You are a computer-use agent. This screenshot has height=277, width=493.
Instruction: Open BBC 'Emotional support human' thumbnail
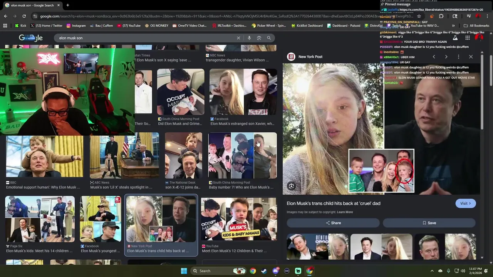pyautogui.click(x=44, y=156)
